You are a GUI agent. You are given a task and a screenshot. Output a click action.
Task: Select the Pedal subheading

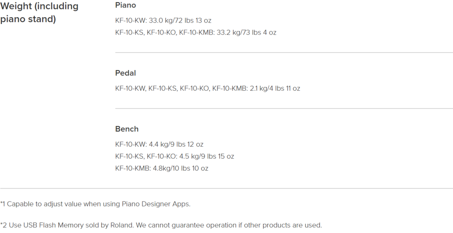[x=125, y=73]
